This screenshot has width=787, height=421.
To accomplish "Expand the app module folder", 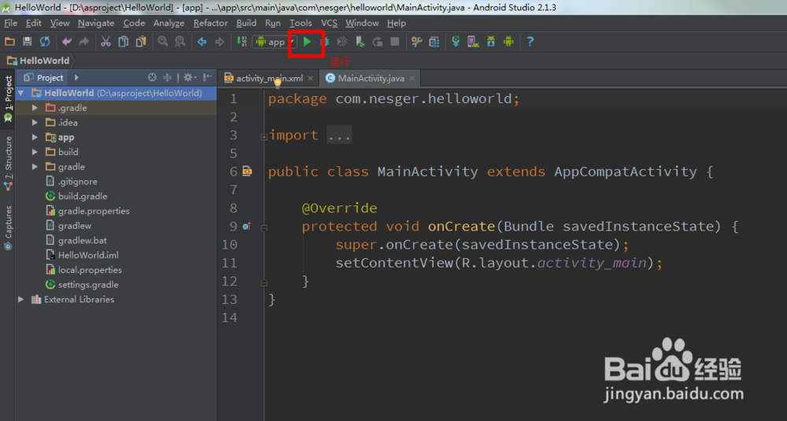I will tap(35, 137).
